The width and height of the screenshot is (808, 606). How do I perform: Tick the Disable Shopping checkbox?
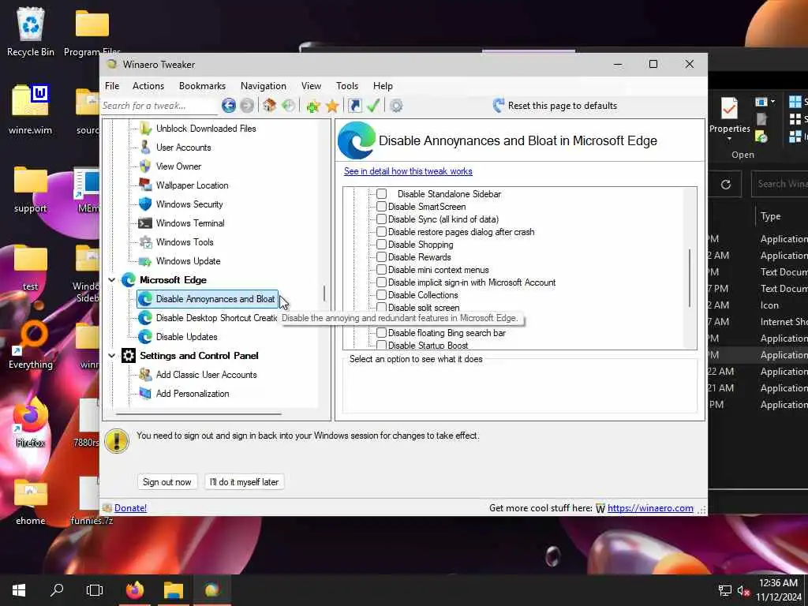point(381,245)
